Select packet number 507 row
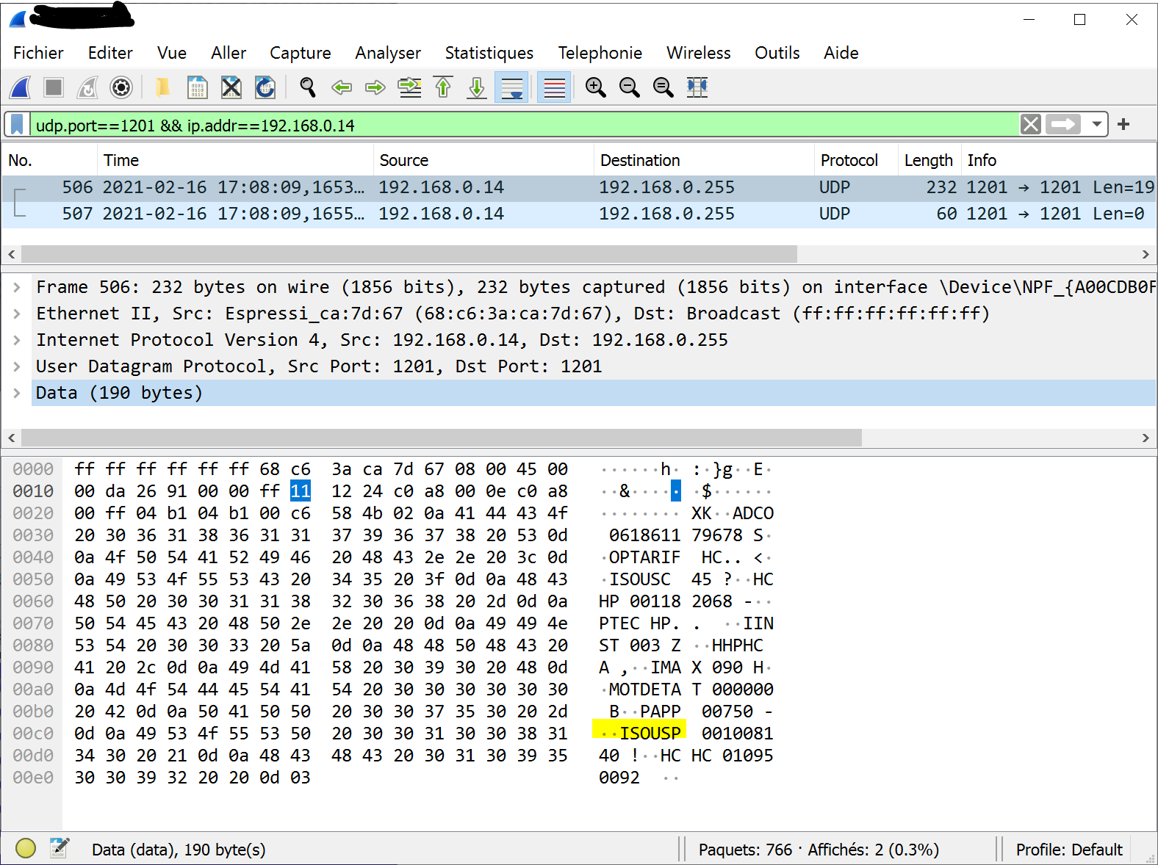 [579, 214]
